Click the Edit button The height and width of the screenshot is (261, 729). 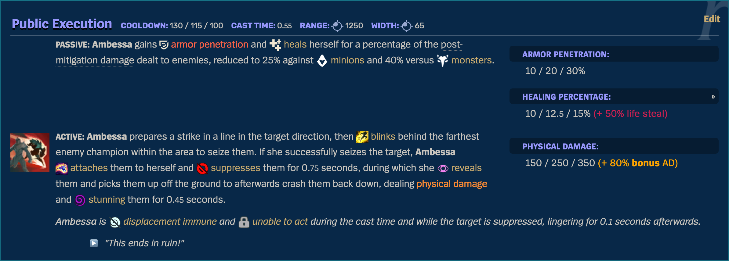pos(712,19)
